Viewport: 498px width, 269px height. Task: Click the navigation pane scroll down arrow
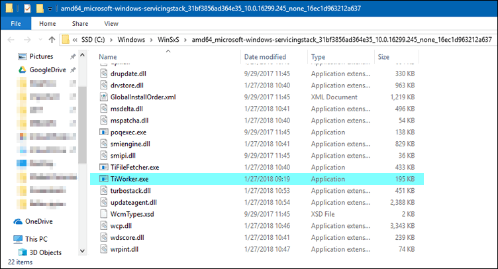(x=82, y=251)
